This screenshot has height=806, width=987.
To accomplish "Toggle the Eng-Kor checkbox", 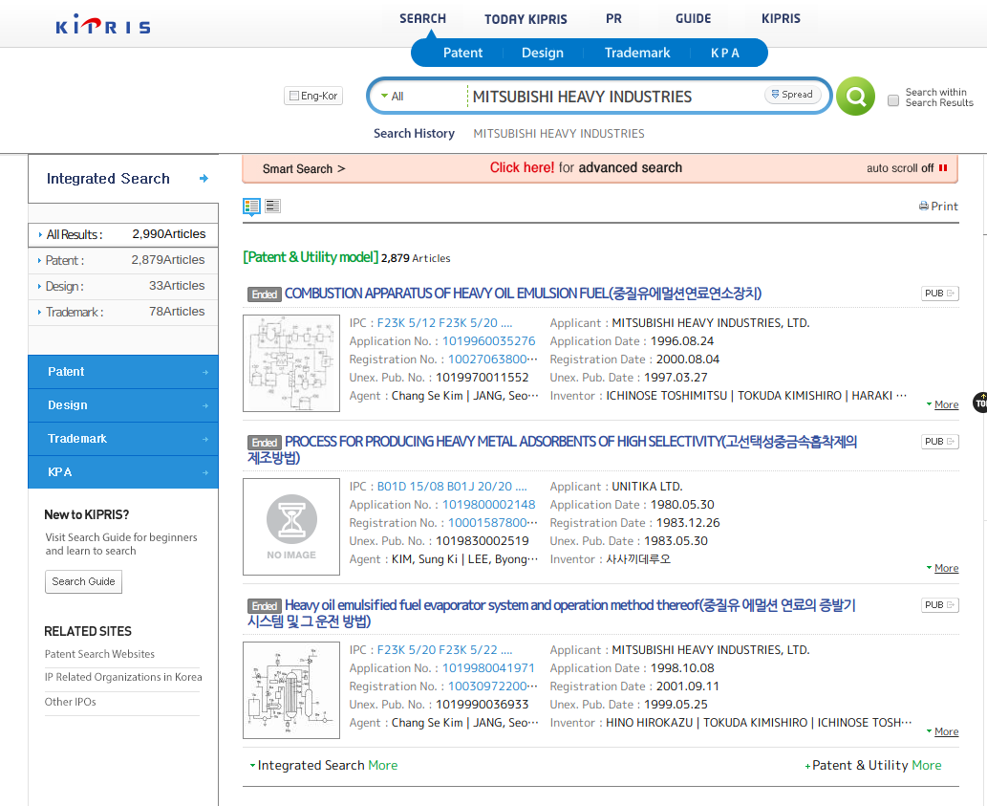I will click(x=294, y=96).
